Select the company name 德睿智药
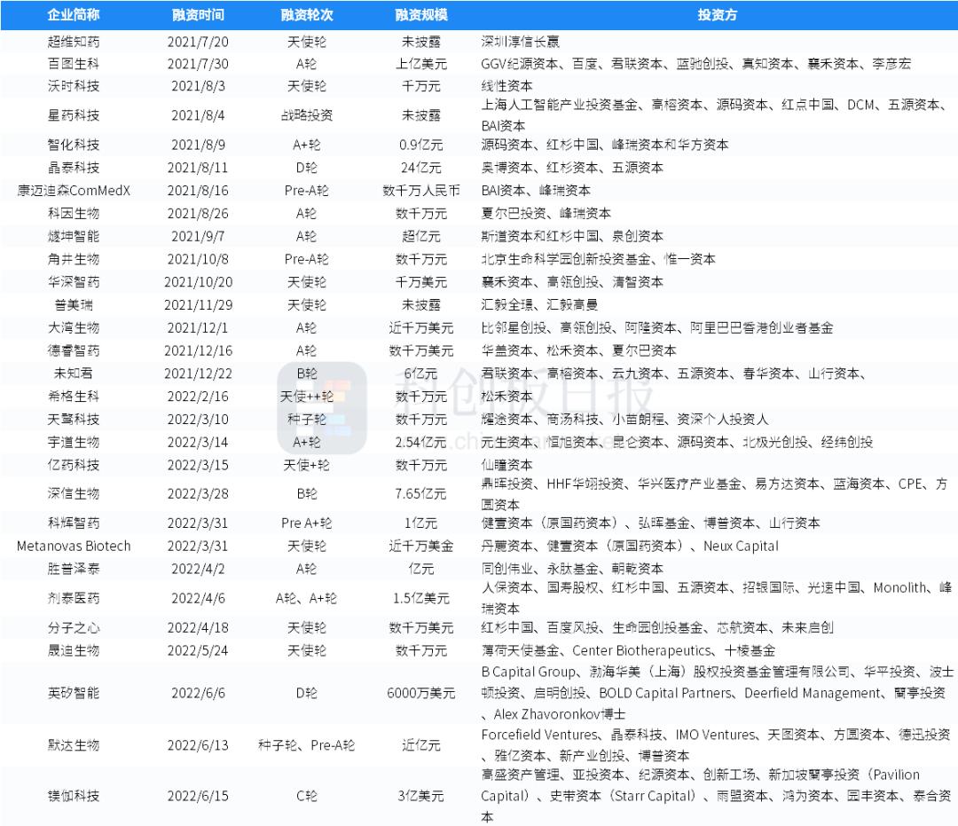The image size is (958, 826). coord(74,350)
